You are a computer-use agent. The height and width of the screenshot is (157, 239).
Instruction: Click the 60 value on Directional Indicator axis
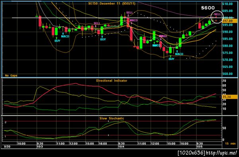[x=224, y=85]
